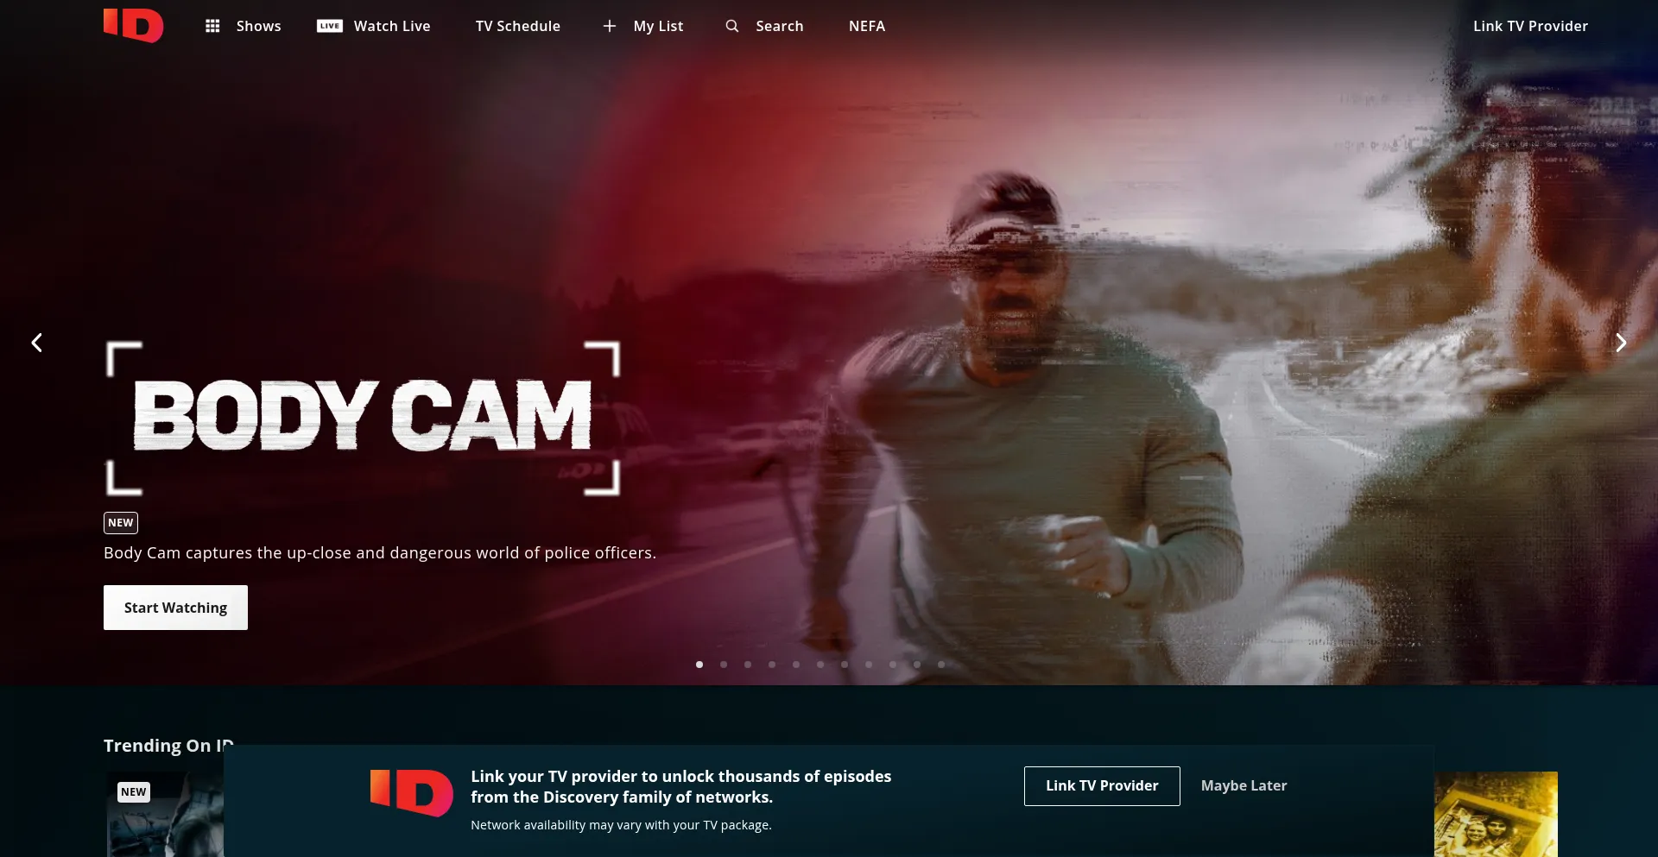Select the eighth carousel dot
The width and height of the screenshot is (1658, 857).
[869, 665]
